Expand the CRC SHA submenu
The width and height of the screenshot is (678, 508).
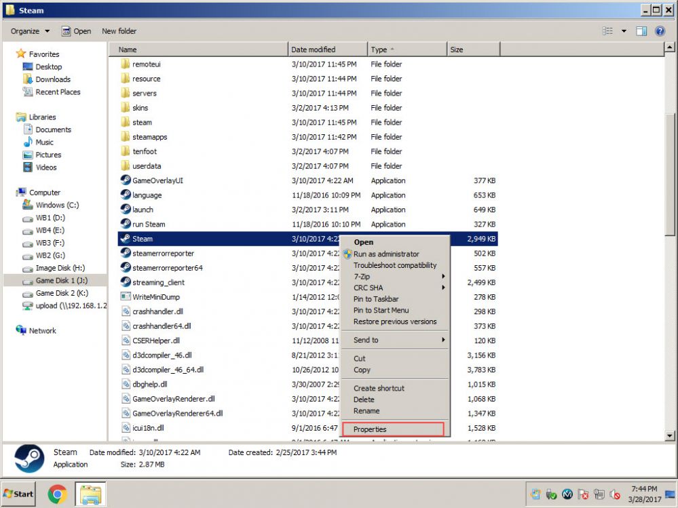tap(395, 288)
